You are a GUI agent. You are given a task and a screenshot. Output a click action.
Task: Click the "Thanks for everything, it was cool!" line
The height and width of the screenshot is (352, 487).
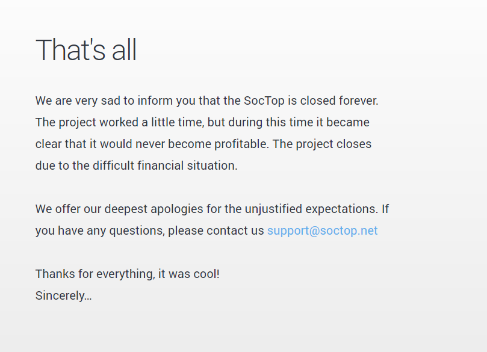[128, 274]
